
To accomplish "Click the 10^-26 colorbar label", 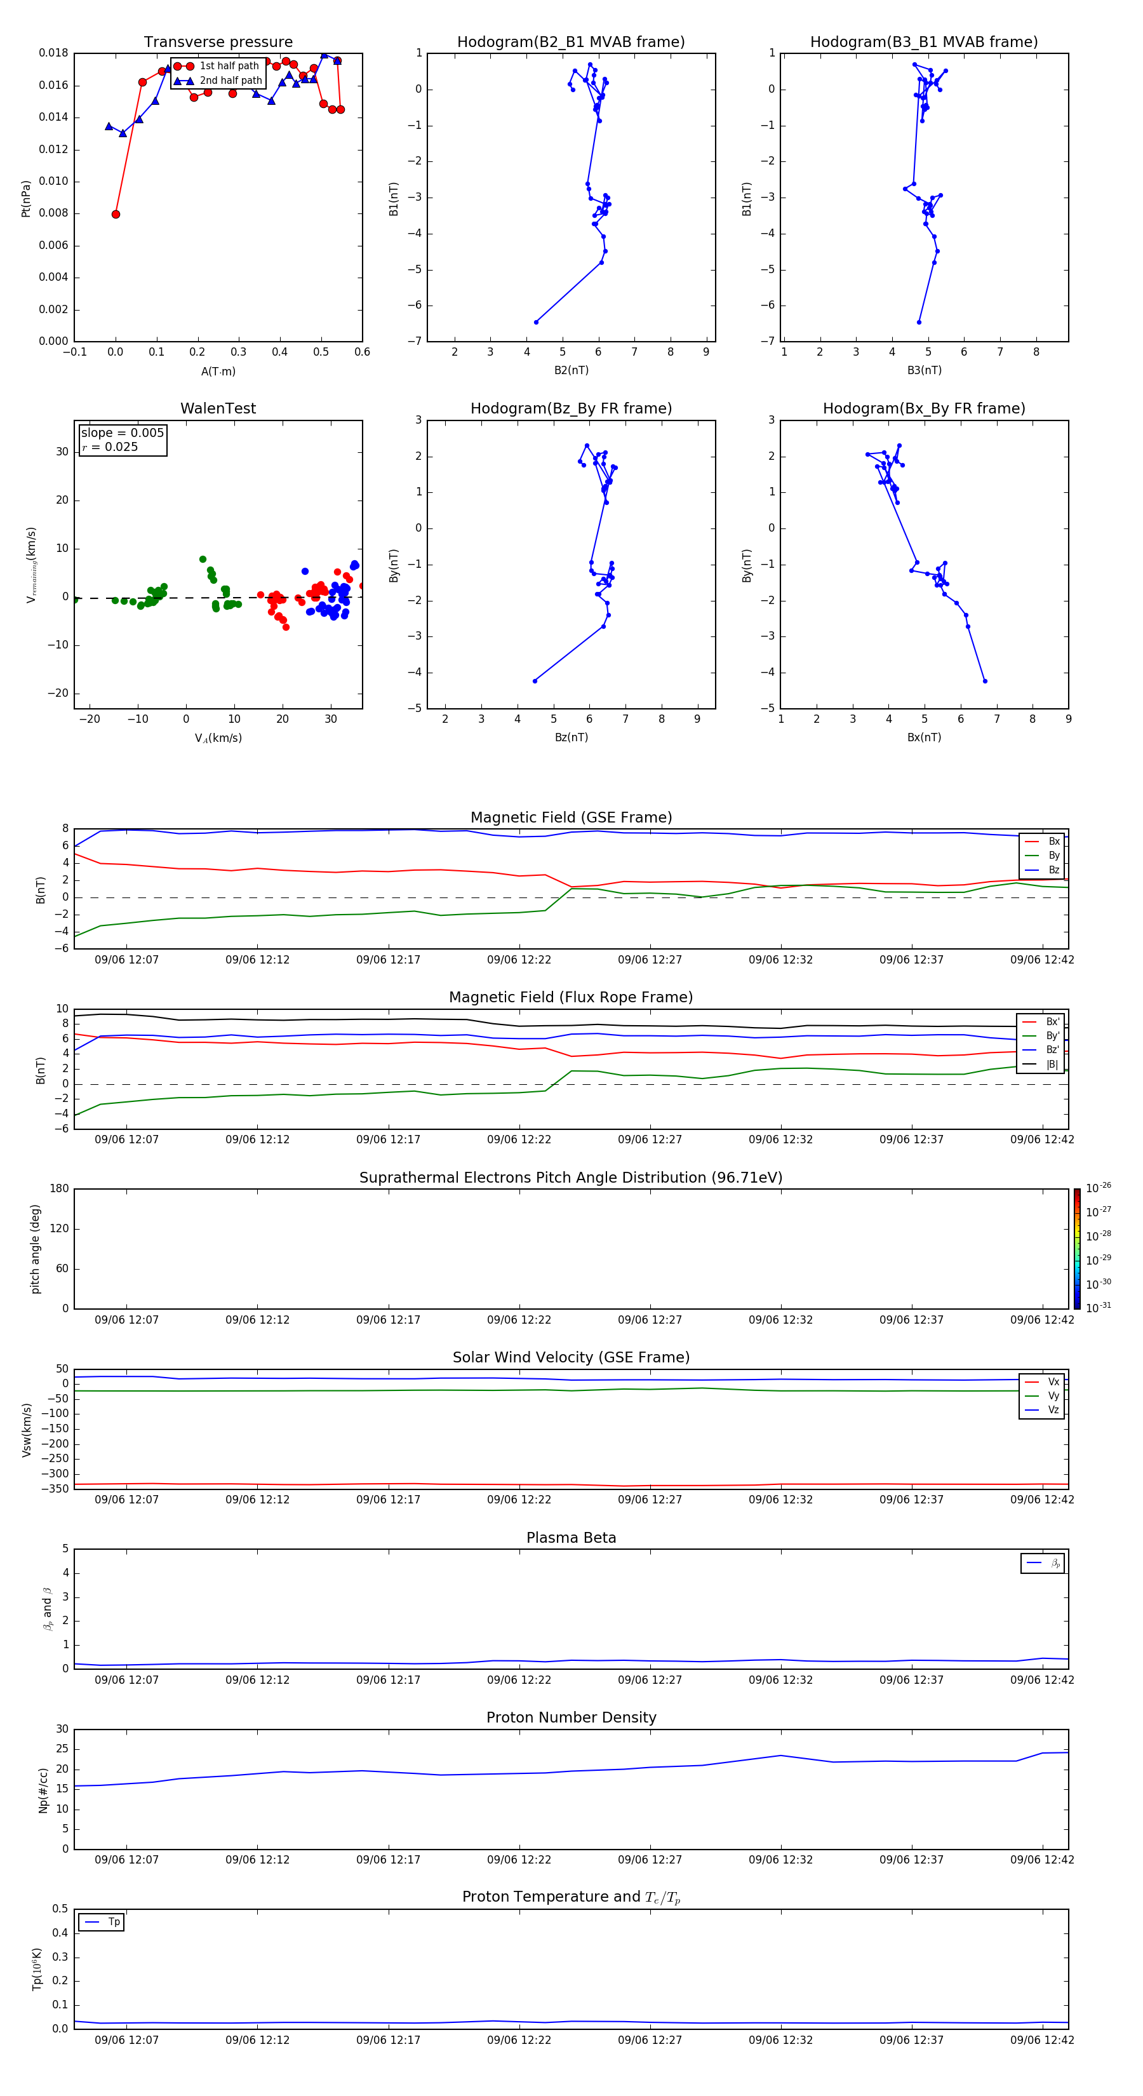I will pos(1099,1188).
